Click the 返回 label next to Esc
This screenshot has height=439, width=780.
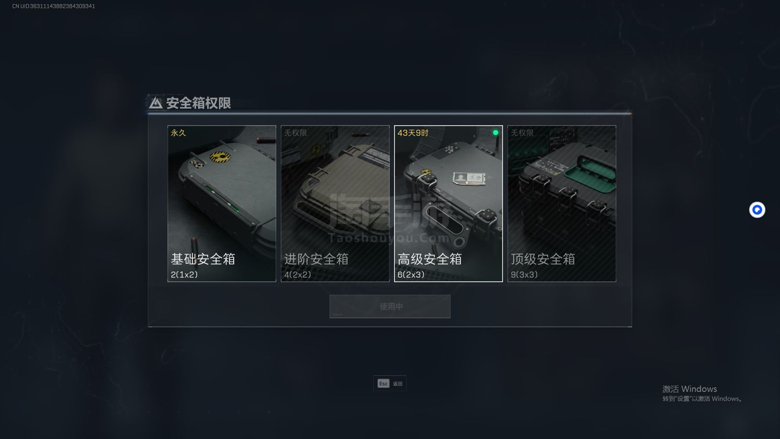coord(398,384)
